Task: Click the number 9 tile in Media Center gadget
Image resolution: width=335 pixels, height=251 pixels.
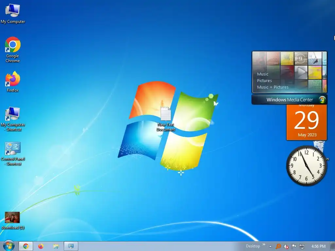Action: (301, 58)
